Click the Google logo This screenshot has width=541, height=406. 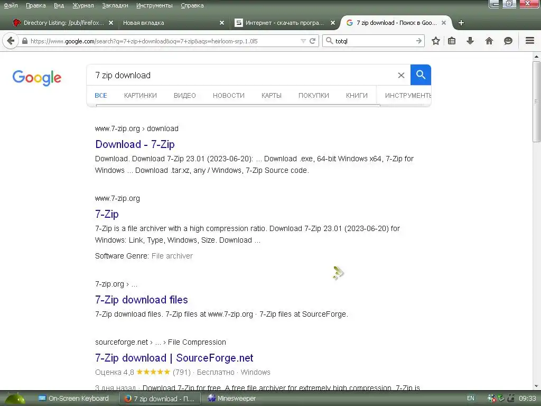36,78
